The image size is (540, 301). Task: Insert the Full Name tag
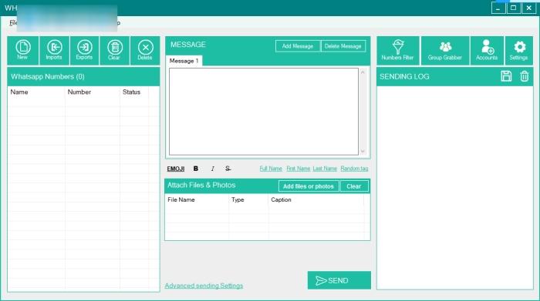(271, 169)
